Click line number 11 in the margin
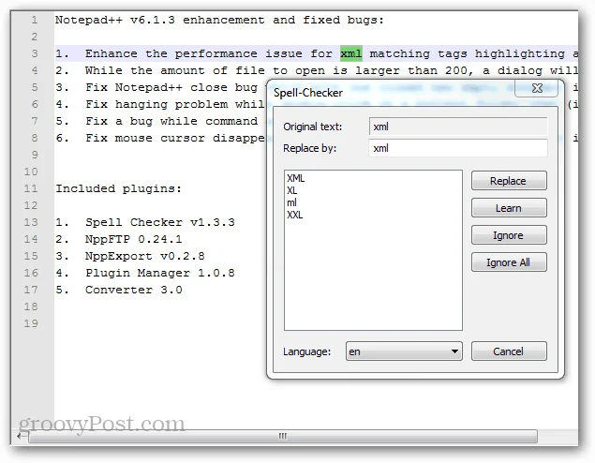The width and height of the screenshot is (595, 463). (x=31, y=188)
